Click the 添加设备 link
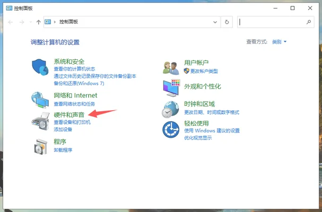This screenshot has width=322, height=212. (63, 129)
